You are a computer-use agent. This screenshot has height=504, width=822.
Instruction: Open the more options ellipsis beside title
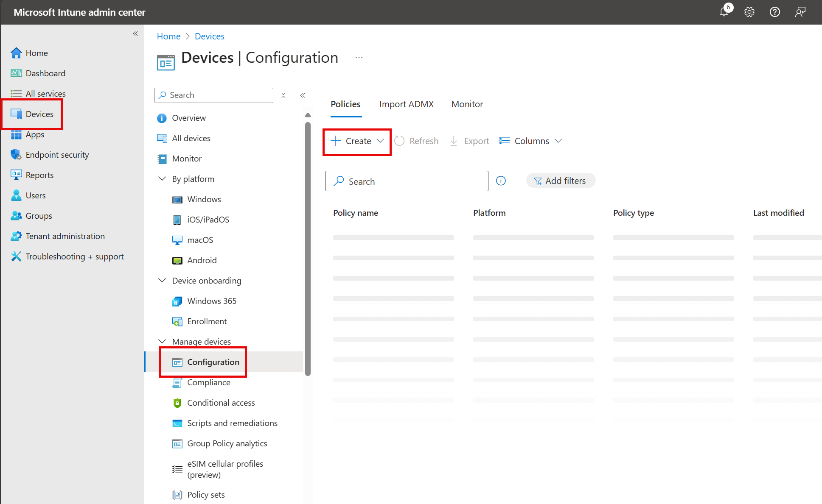359,58
